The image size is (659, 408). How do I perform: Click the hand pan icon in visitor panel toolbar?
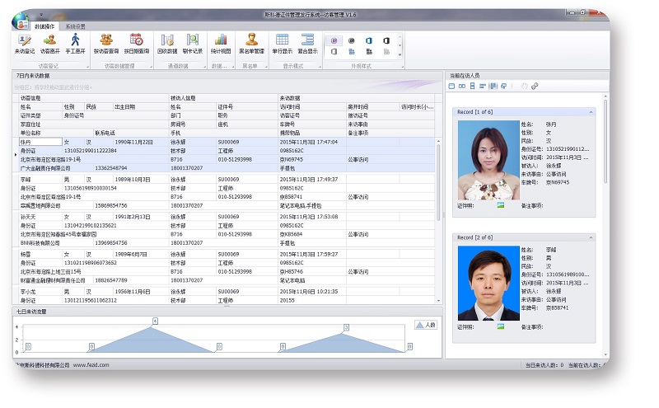[524, 86]
